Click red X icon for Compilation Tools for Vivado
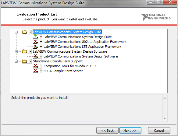 point(35,66)
